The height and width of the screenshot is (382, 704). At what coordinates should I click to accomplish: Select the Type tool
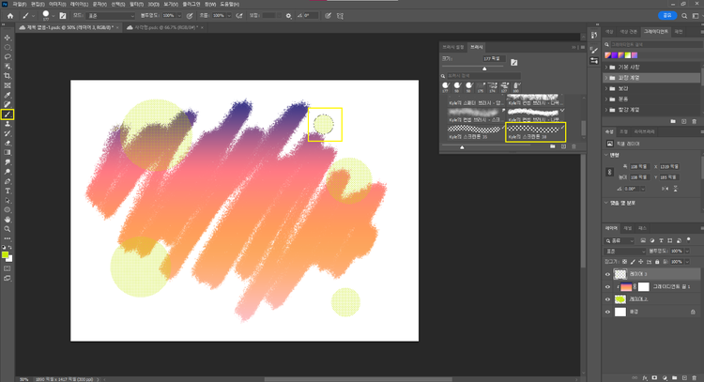click(8, 191)
